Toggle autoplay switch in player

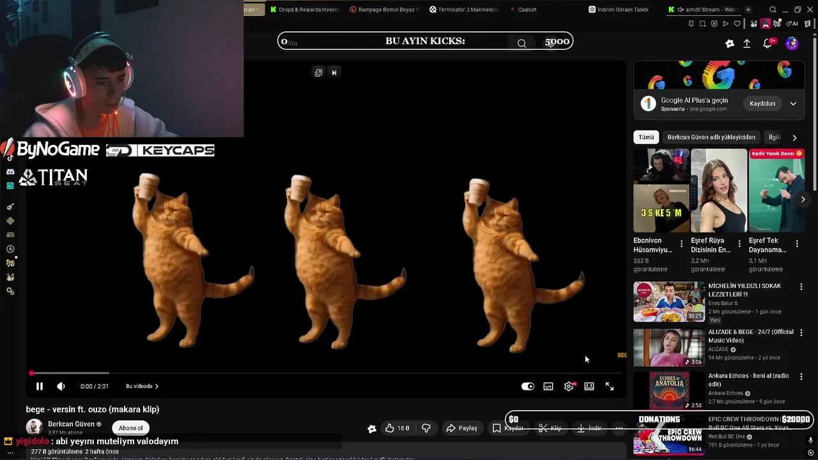coord(527,386)
